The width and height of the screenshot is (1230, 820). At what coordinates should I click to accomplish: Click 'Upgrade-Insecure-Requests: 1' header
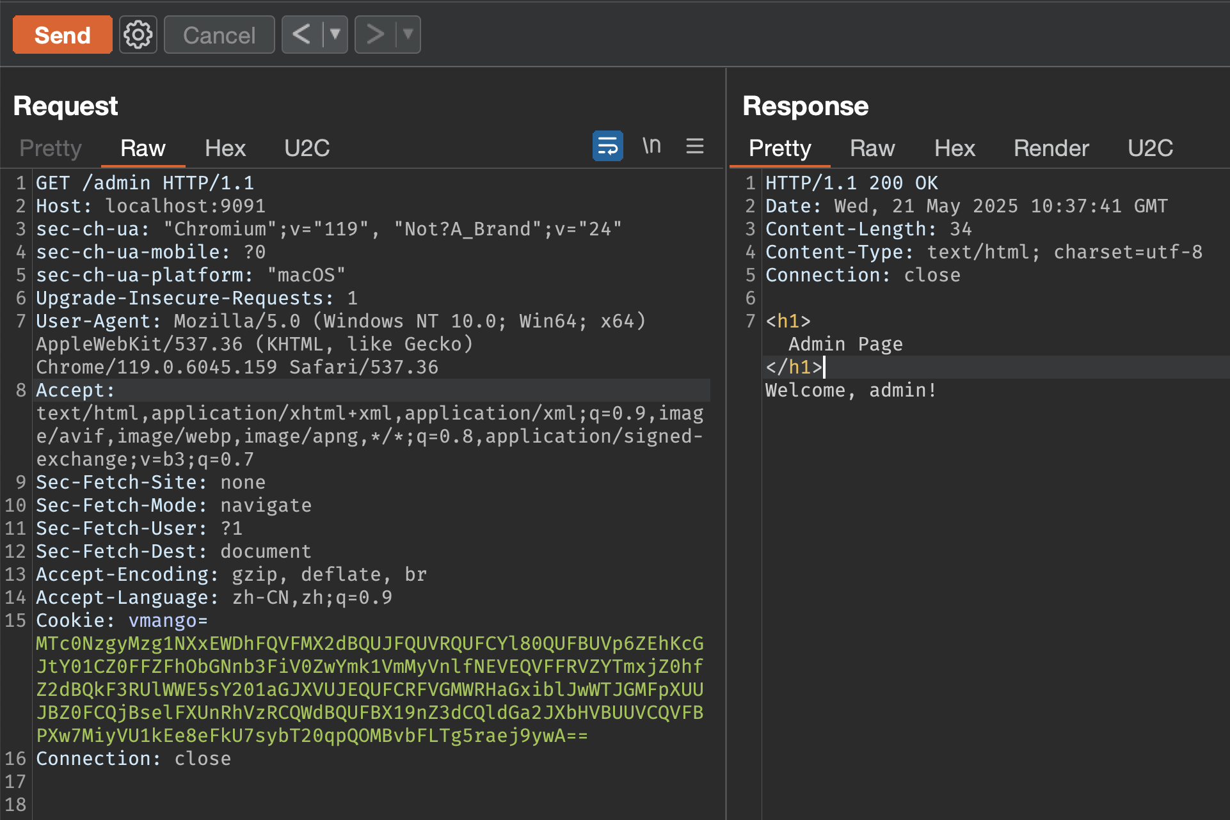tap(197, 298)
